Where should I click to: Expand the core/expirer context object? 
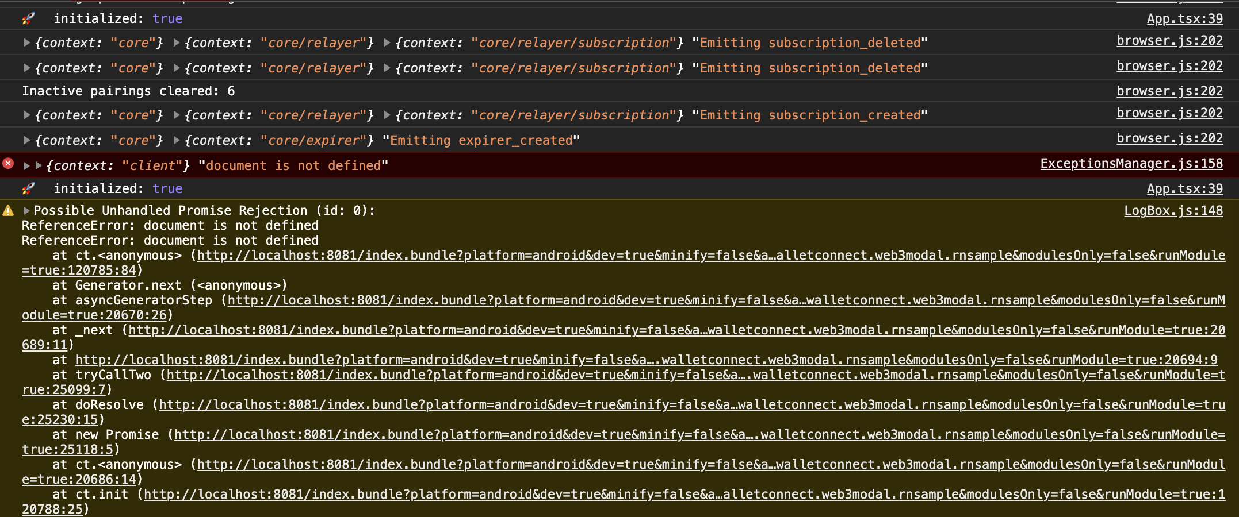coord(175,140)
